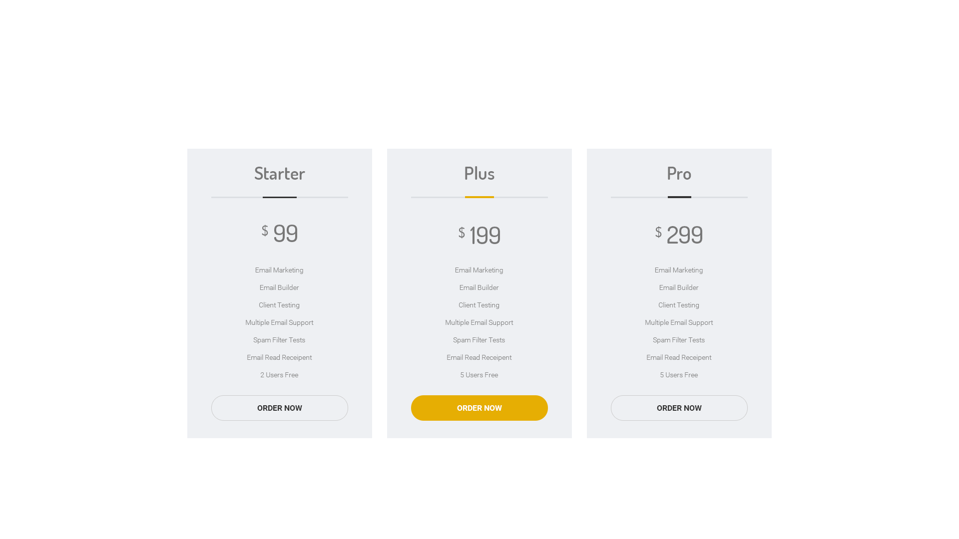This screenshot has width=959, height=539.
Task: Click "Client Testing" under Pro plan
Action: tap(679, 305)
